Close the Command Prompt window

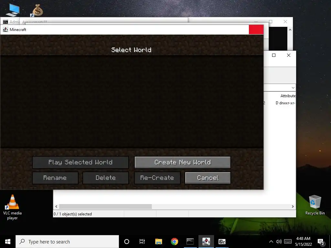[x=285, y=22]
